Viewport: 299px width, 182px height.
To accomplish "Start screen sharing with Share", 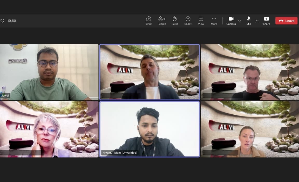I will click(266, 21).
